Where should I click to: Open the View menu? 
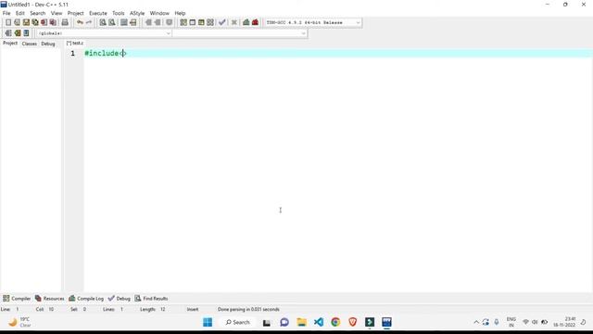click(x=57, y=13)
